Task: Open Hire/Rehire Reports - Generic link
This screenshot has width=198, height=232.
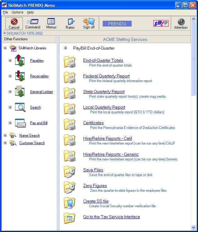Action: [x=111, y=154]
